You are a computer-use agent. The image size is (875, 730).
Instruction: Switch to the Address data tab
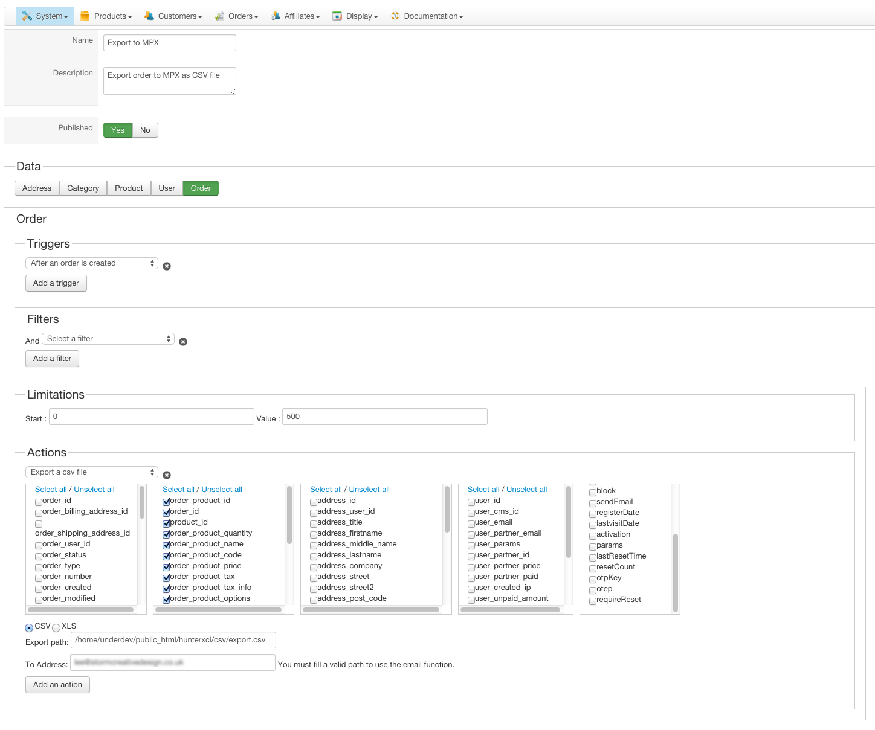[x=37, y=188]
